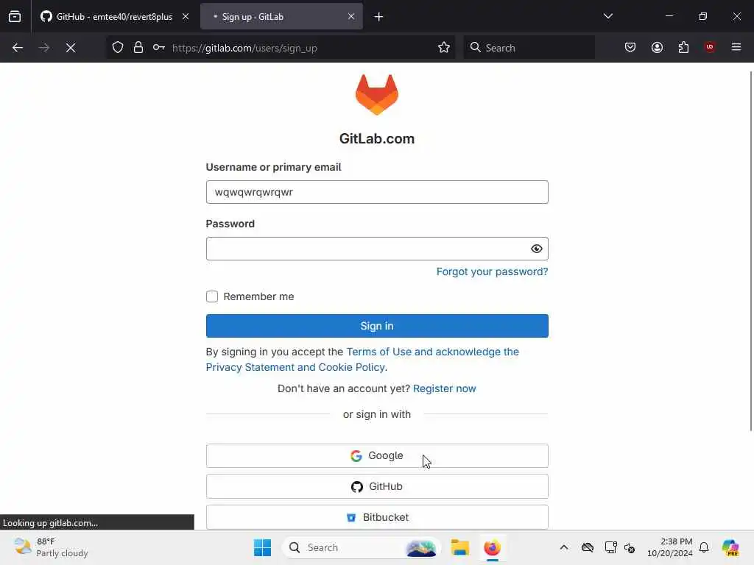Screen dimensions: 754x565
Task: Focus the browser Search box
Action: pyautogui.click(x=529, y=48)
